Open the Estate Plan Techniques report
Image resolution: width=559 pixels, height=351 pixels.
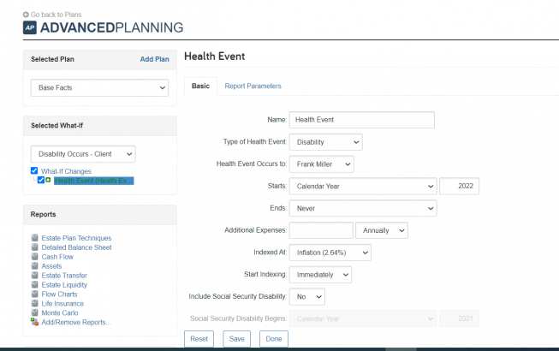76,238
